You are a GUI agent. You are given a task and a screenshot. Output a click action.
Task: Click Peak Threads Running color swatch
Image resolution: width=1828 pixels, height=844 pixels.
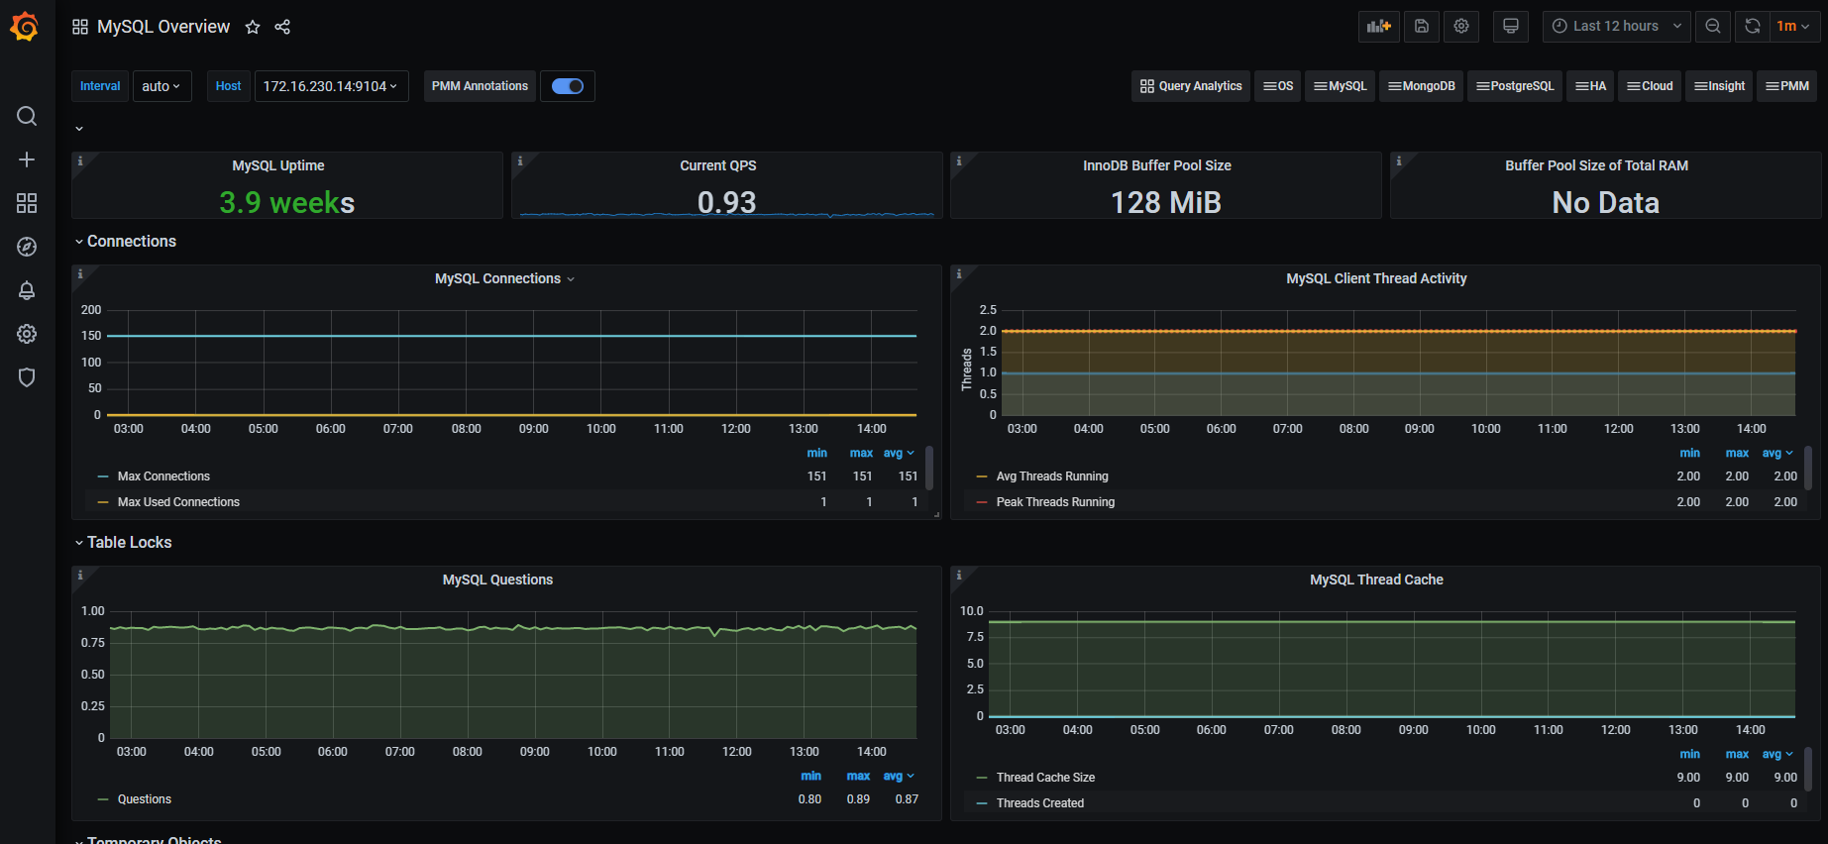tap(982, 502)
